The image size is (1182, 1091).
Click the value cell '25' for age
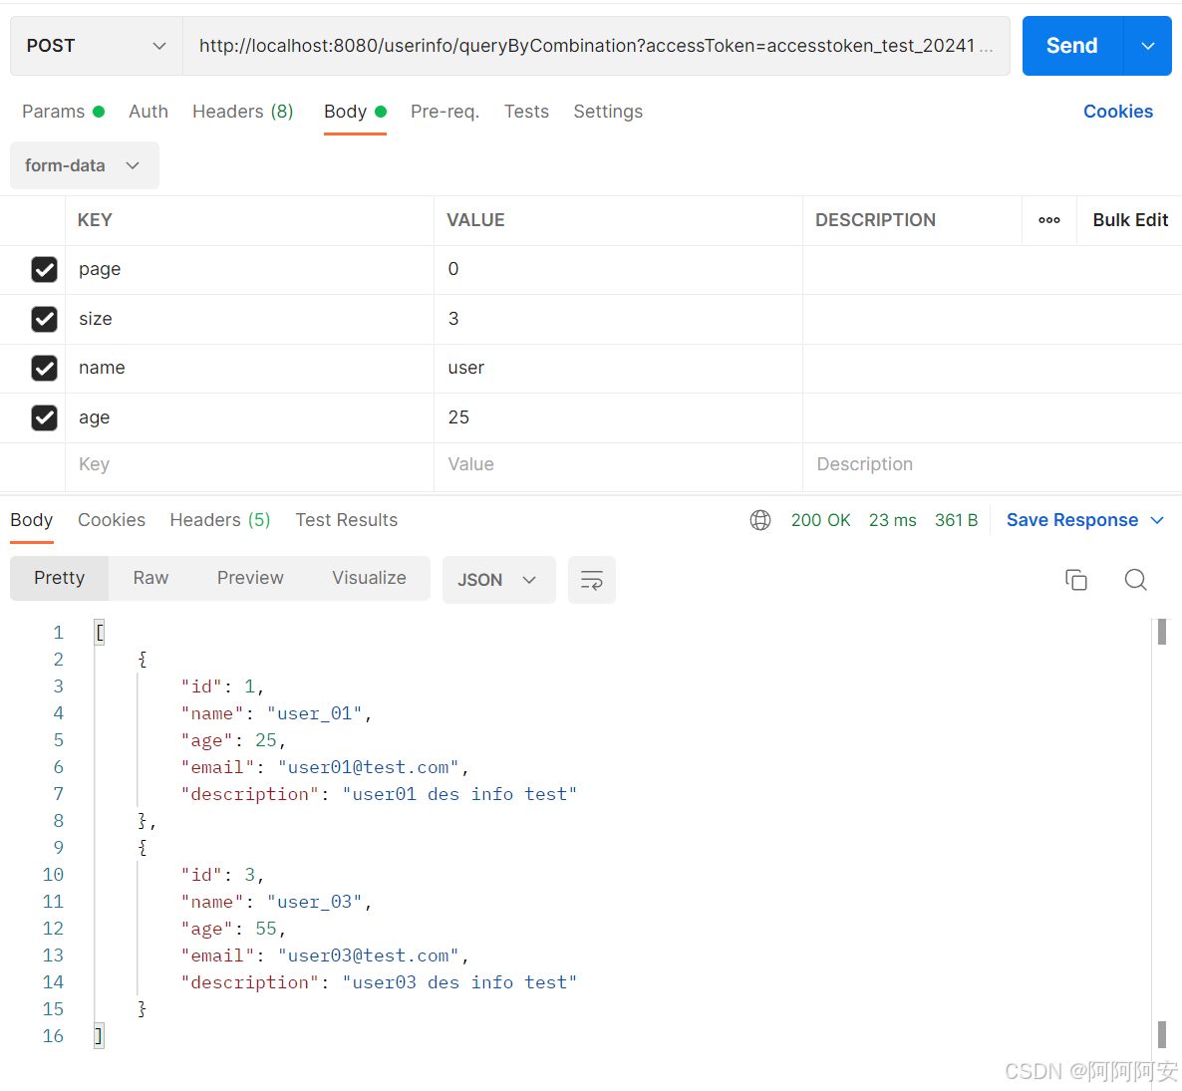pyautogui.click(x=618, y=417)
